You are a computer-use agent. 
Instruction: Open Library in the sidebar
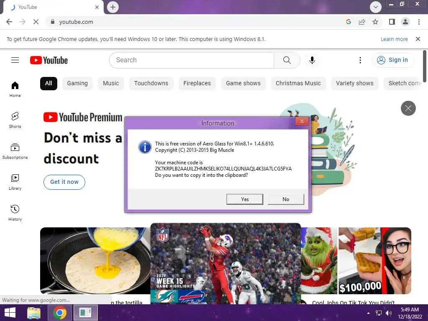tap(15, 182)
